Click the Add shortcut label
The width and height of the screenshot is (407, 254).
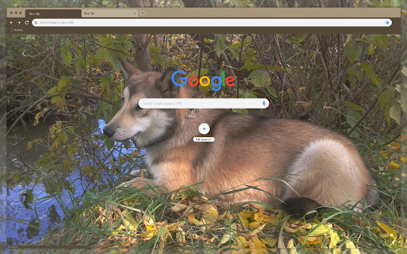(203, 140)
